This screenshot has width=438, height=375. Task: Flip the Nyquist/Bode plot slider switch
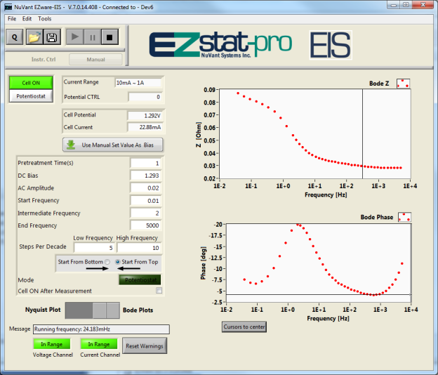point(93,310)
